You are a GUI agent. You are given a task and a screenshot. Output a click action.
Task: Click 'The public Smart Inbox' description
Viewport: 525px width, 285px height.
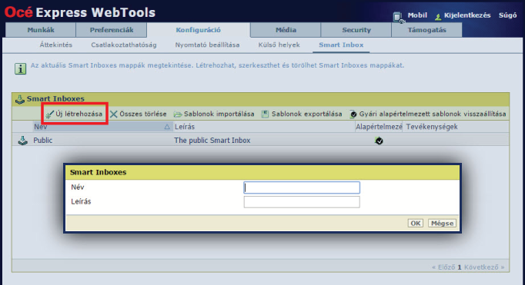212,141
